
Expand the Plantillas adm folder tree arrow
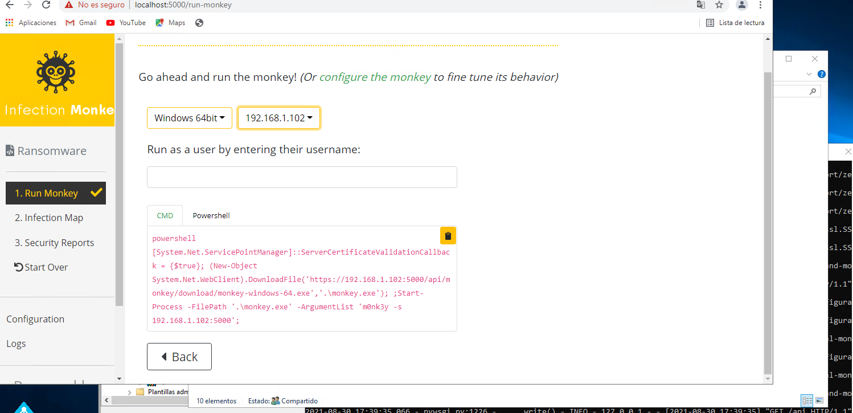(x=129, y=392)
